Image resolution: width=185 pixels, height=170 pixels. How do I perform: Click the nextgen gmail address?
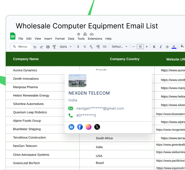100,109
